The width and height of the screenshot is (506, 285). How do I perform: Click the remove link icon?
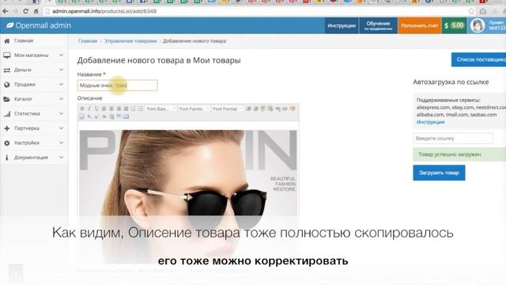tap(285, 109)
